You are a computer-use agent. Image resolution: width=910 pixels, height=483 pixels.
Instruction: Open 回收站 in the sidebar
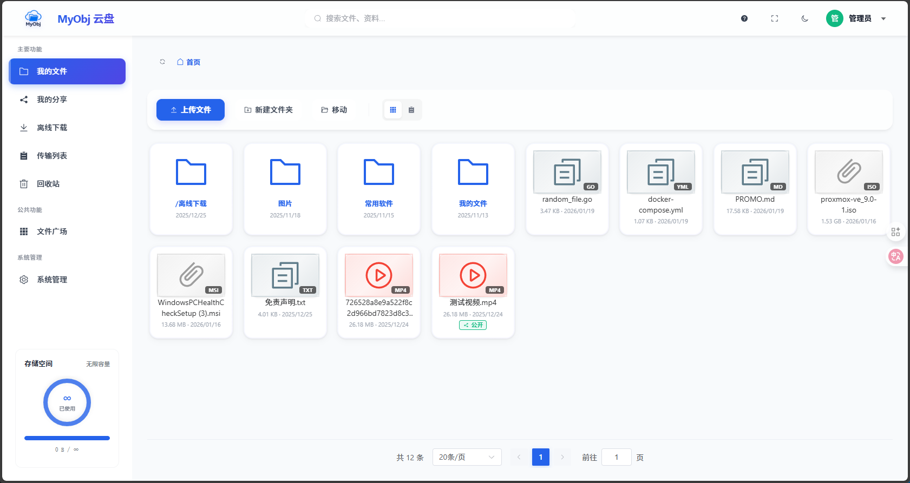pyautogui.click(x=48, y=184)
